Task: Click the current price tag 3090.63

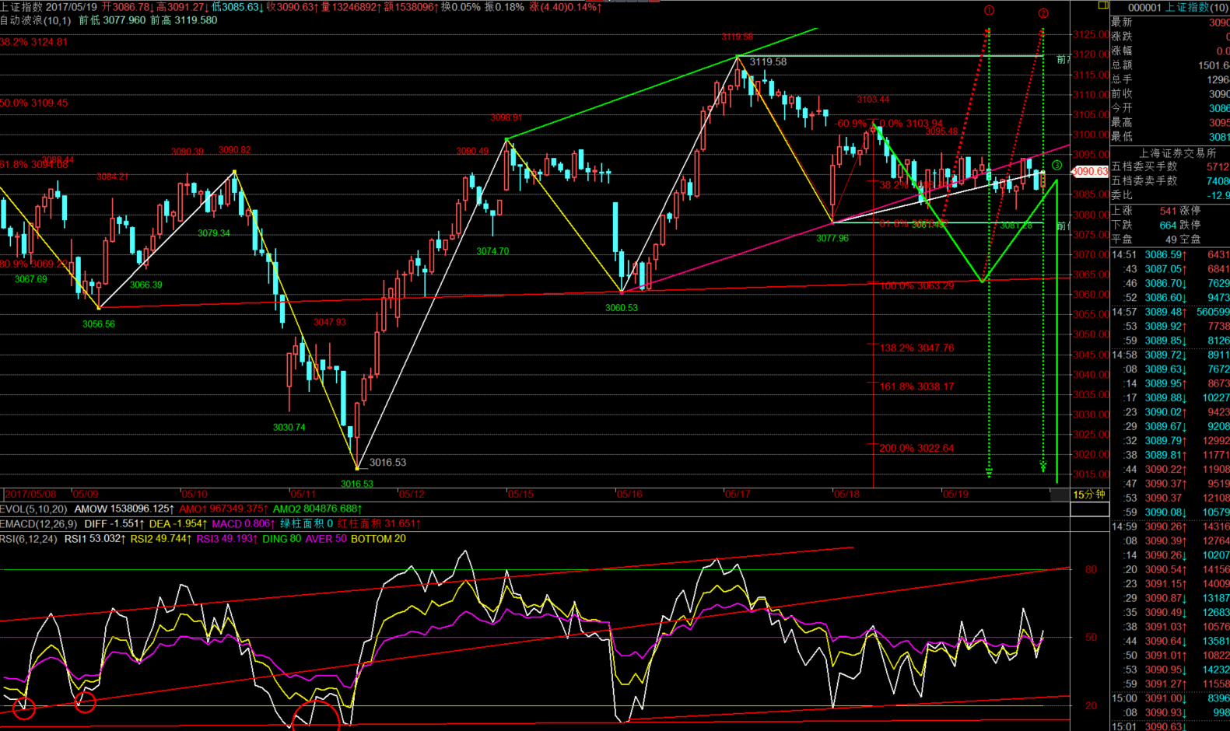Action: point(1090,171)
